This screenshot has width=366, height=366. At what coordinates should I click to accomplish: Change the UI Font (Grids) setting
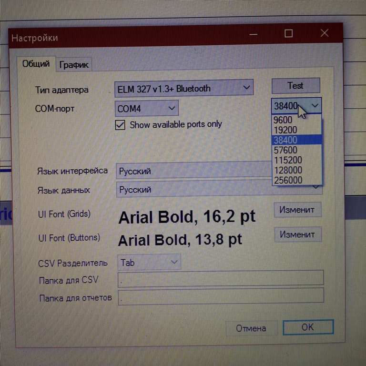[x=297, y=210]
